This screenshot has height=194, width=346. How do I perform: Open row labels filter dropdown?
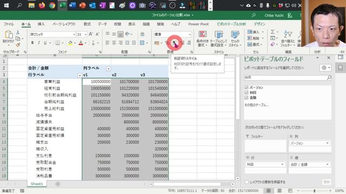click(x=79, y=75)
